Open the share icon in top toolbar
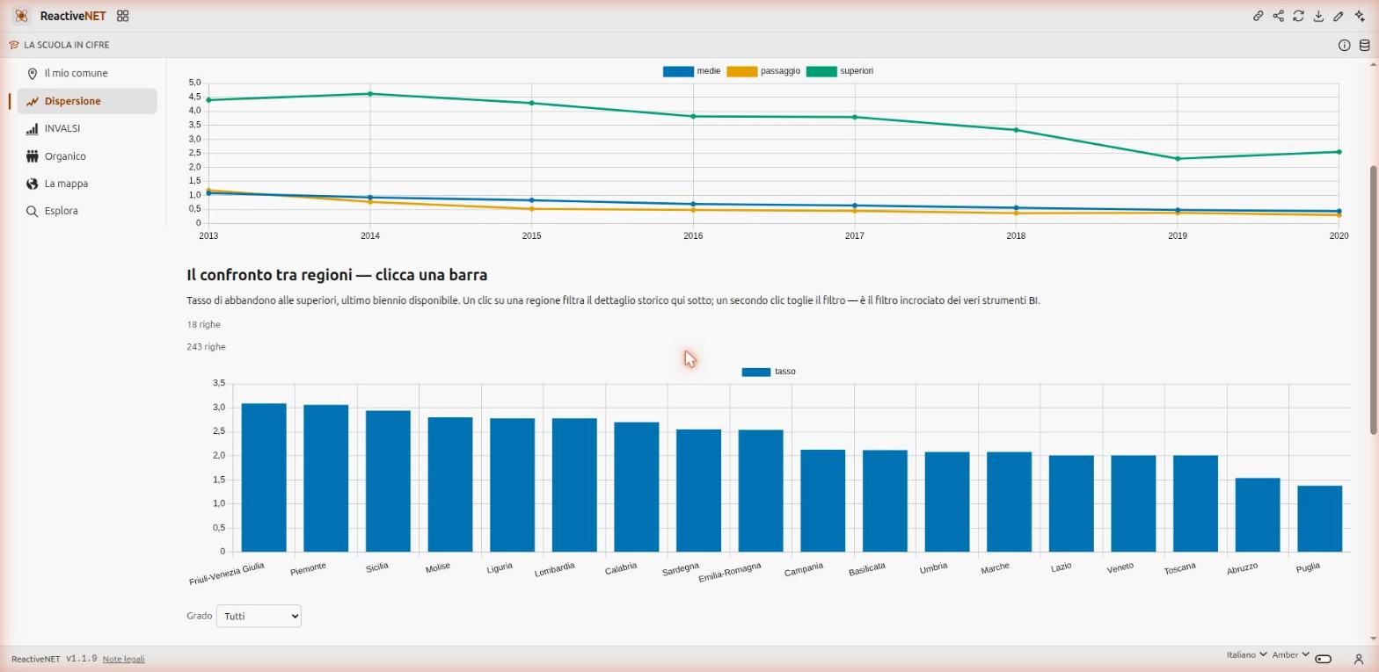Screen dimensions: 1379x672 click(x=1278, y=16)
